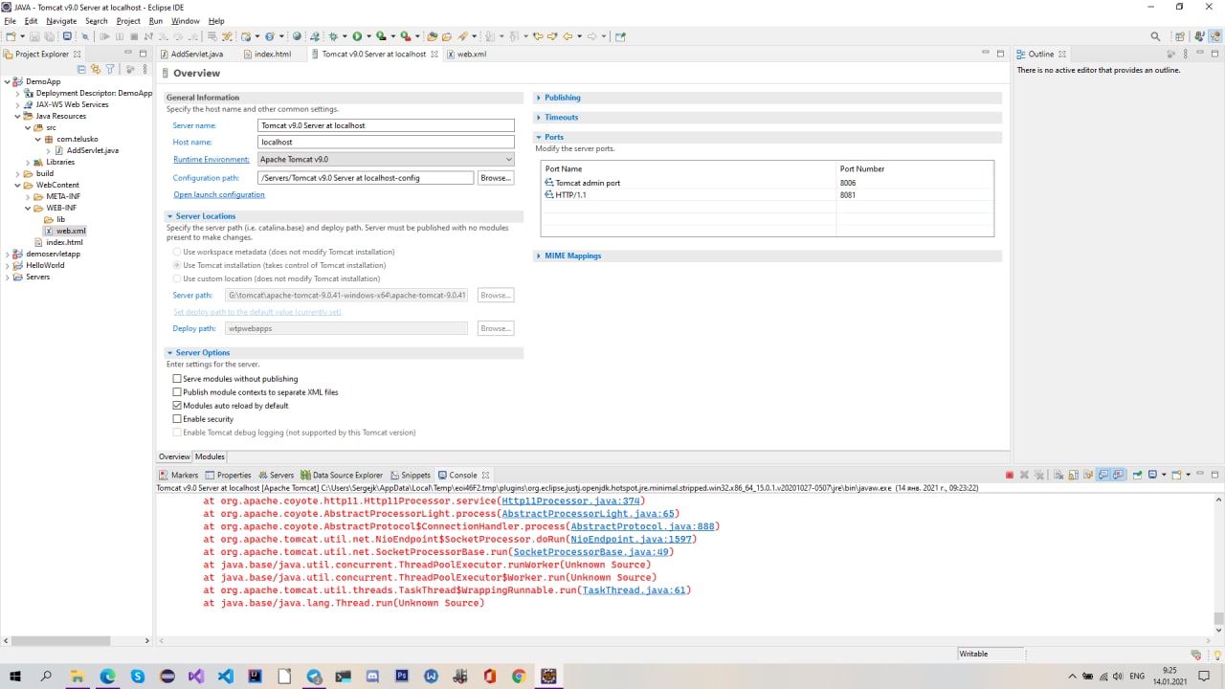Expand the Timeouts section

click(539, 117)
